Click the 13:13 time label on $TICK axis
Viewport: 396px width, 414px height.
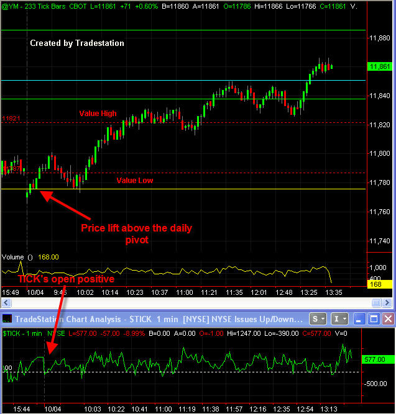point(329,409)
